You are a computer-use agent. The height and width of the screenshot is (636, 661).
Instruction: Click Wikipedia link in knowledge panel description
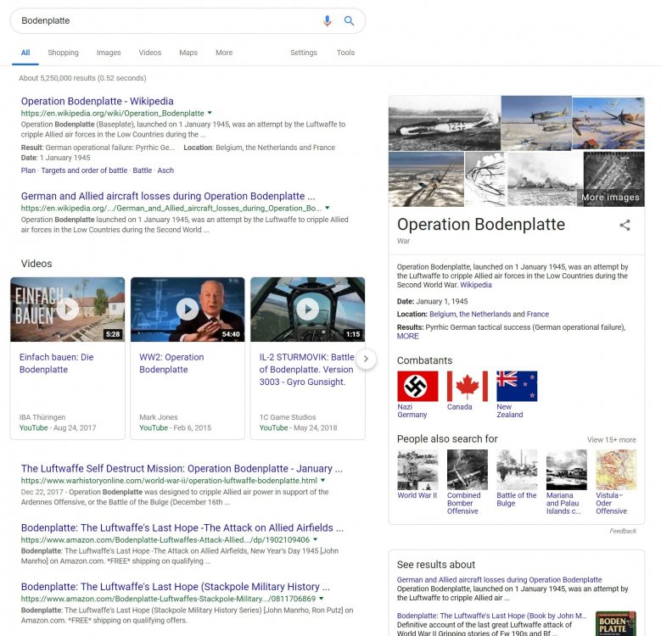[475, 285]
